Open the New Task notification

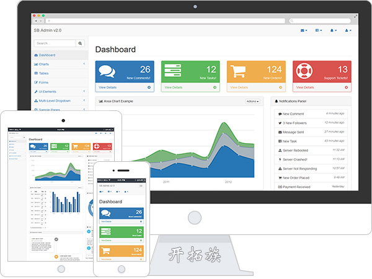[x=311, y=141]
